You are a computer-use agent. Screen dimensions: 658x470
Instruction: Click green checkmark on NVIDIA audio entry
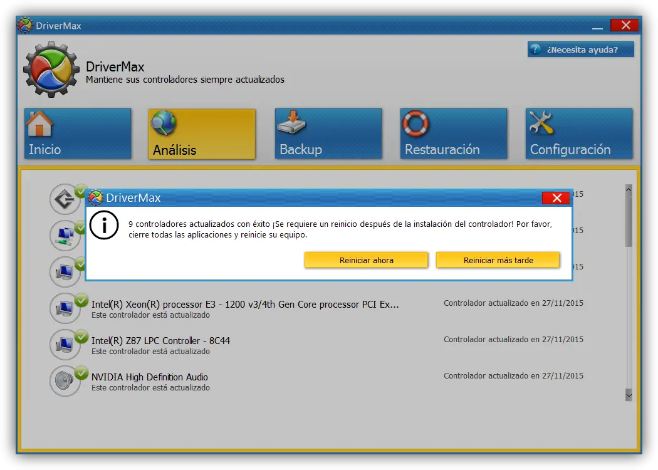tap(81, 372)
